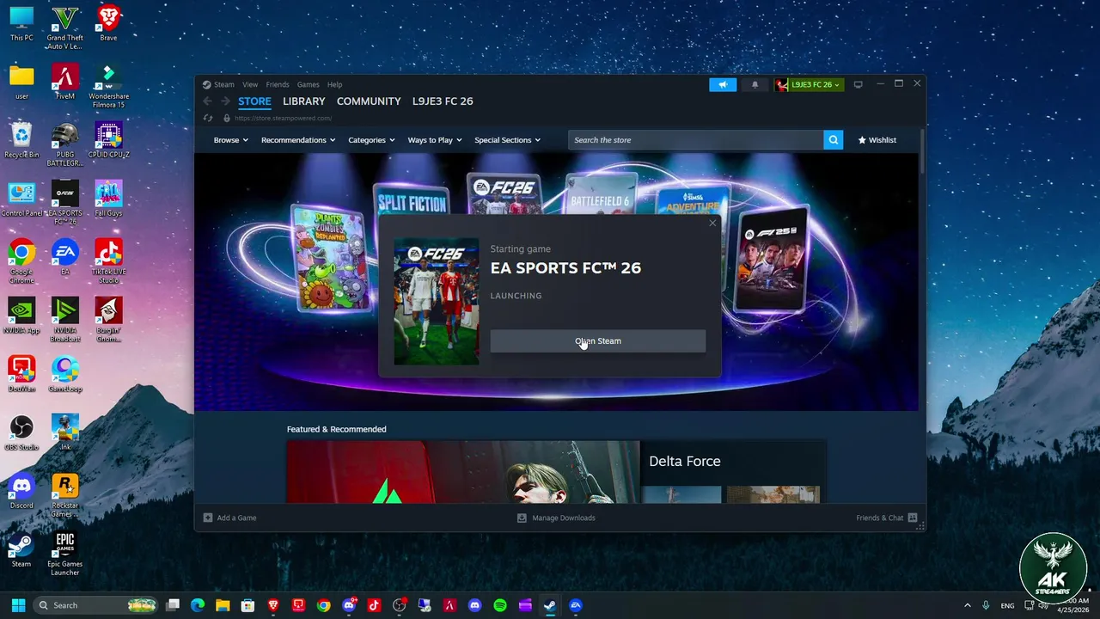Open Epic Games Launcher desktop shortcut
The image size is (1100, 619).
[x=65, y=554]
